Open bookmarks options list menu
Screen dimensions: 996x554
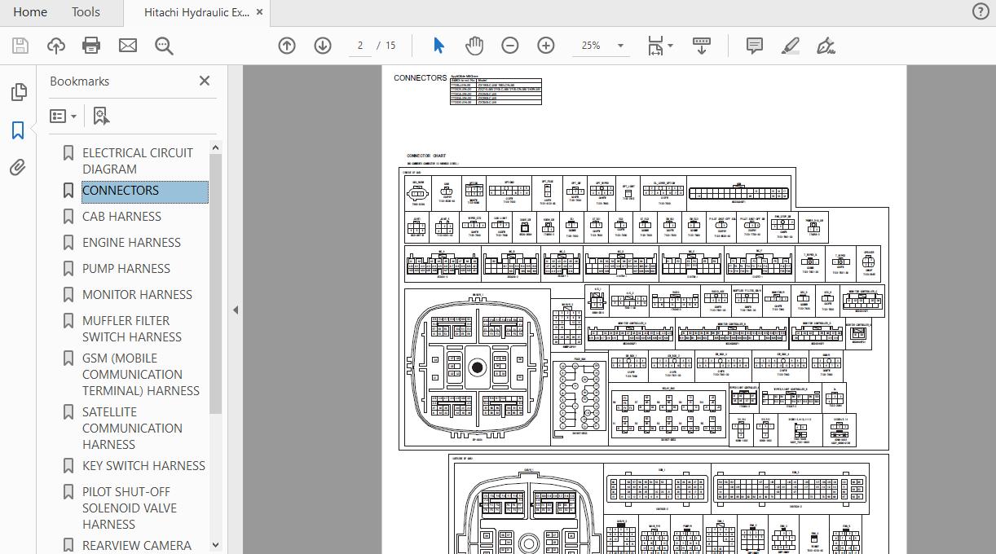tap(63, 117)
